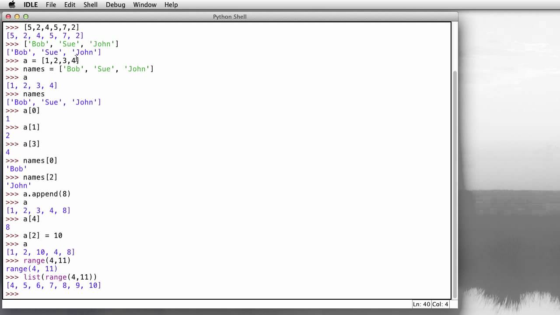Viewport: 560px width, 315px height.
Task: Click the output '[1, 2, 3, 4]'
Action: coord(31,85)
